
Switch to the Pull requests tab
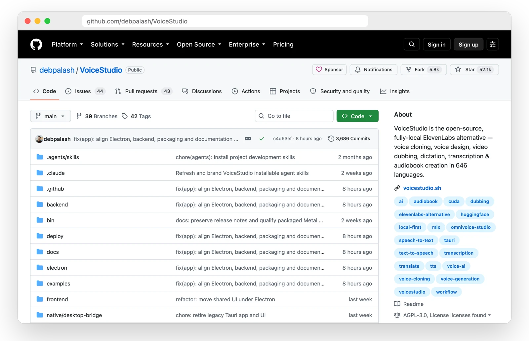(143, 91)
